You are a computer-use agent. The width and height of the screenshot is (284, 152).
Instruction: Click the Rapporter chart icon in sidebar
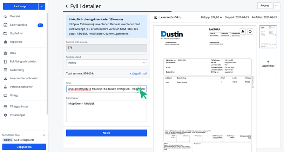click(6, 42)
